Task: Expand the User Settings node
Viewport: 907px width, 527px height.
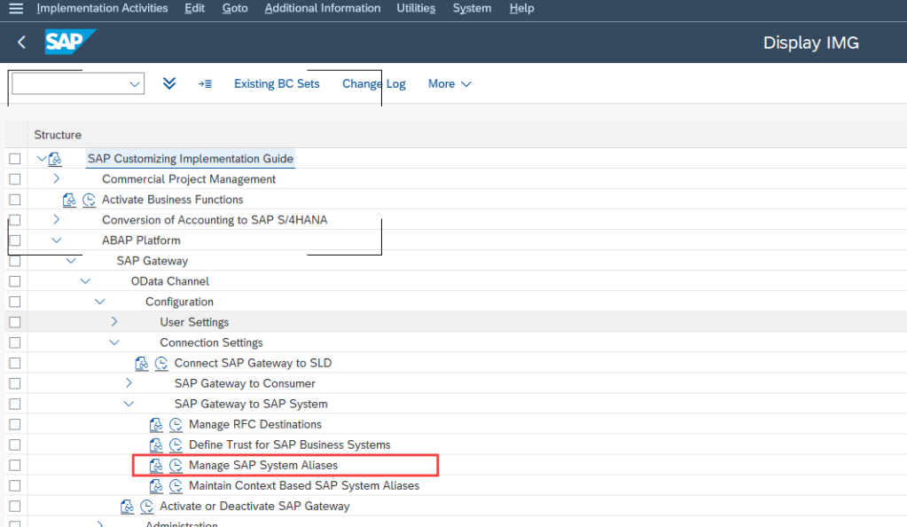Action: [114, 322]
